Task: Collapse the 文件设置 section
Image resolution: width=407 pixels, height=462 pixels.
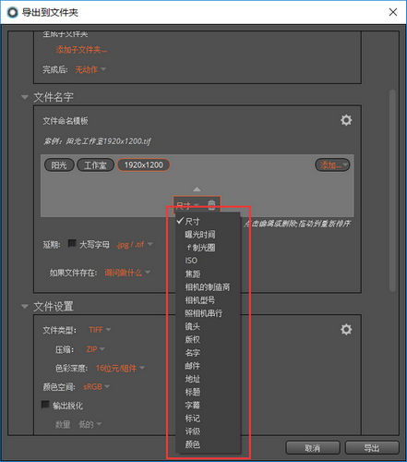Action: [25, 307]
